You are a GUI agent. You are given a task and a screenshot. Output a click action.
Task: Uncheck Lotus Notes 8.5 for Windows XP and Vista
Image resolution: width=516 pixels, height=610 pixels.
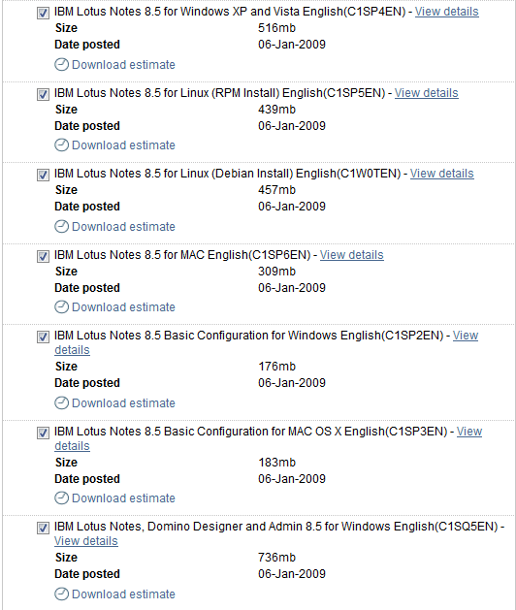pyautogui.click(x=44, y=14)
